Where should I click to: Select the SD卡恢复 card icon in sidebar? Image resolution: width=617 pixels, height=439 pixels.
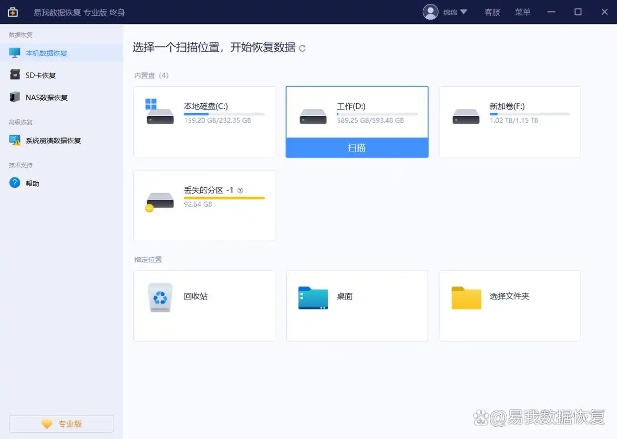14,75
